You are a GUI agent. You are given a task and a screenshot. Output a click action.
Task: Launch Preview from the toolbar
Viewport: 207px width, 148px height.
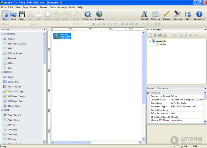88,15
